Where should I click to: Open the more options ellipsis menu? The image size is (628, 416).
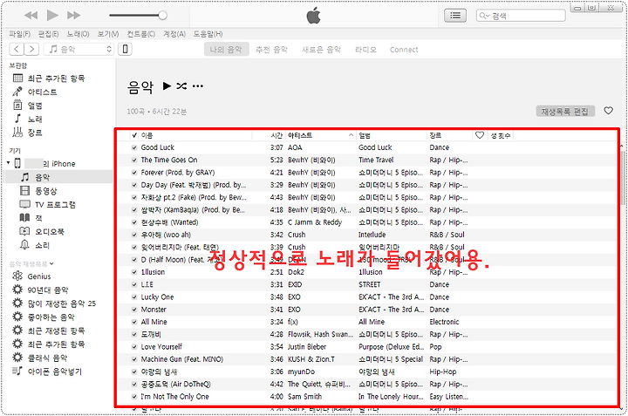click(198, 85)
